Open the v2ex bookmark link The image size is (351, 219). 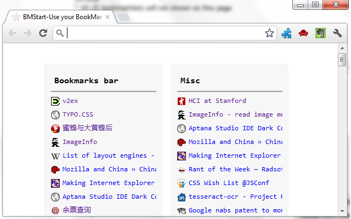point(70,101)
